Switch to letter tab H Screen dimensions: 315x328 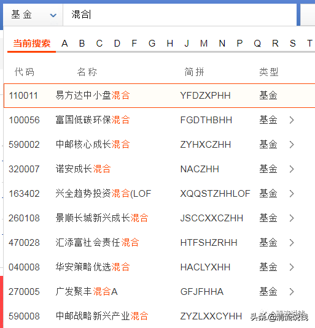pyautogui.click(x=170, y=44)
